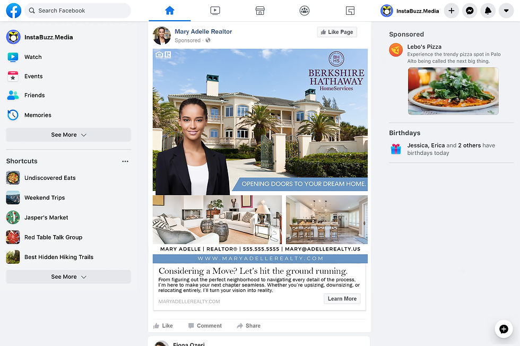Click the Friends icon in sidebar
This screenshot has height=346, width=520.
[13, 95]
